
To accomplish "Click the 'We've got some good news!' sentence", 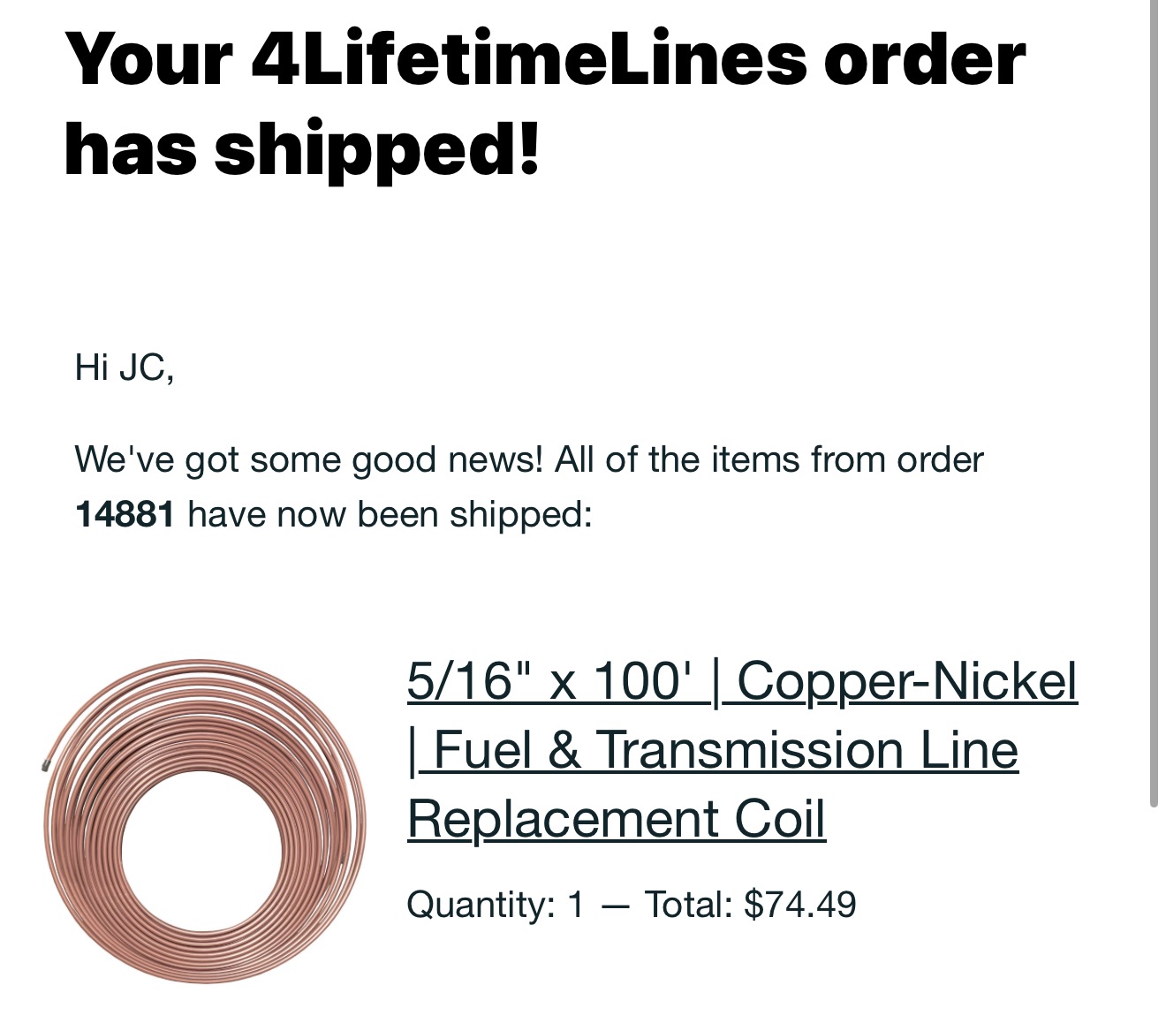I will pos(309,459).
